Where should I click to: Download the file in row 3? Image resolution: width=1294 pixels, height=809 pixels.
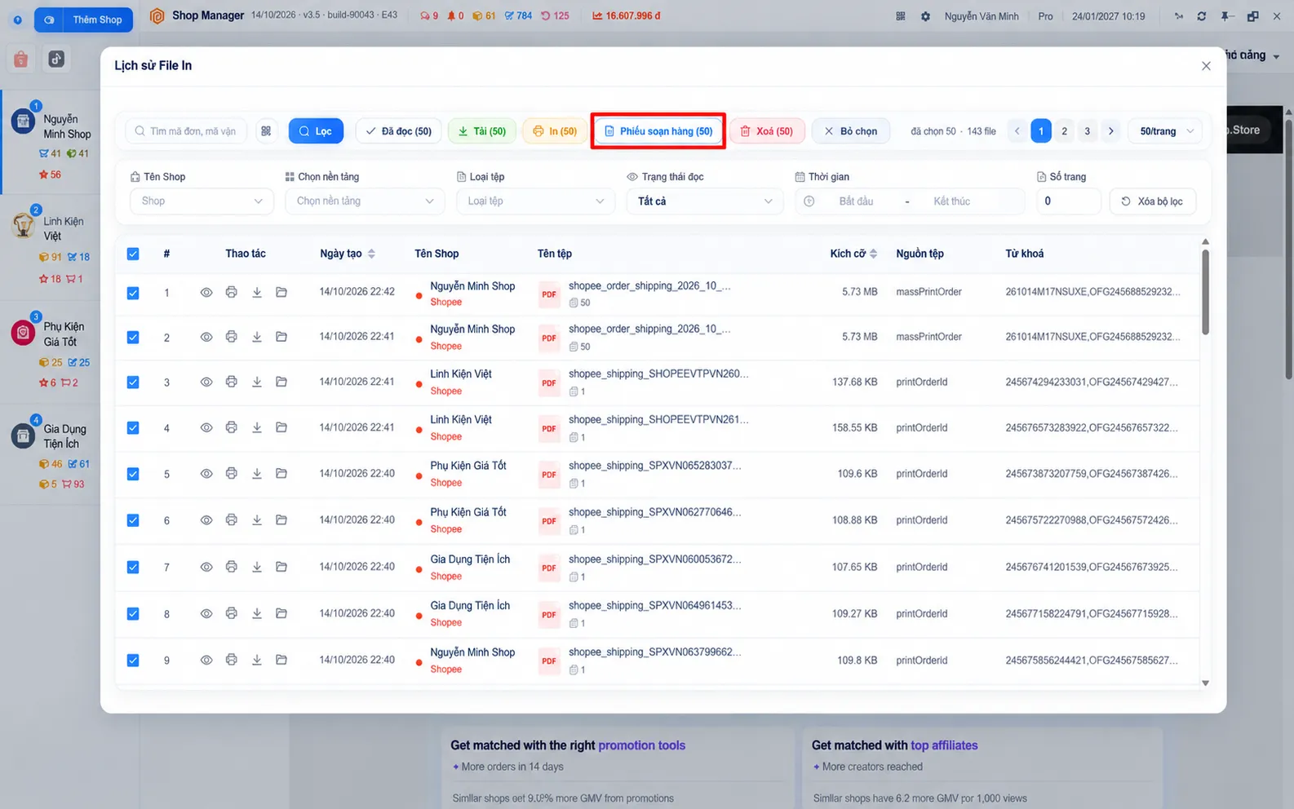257,382
